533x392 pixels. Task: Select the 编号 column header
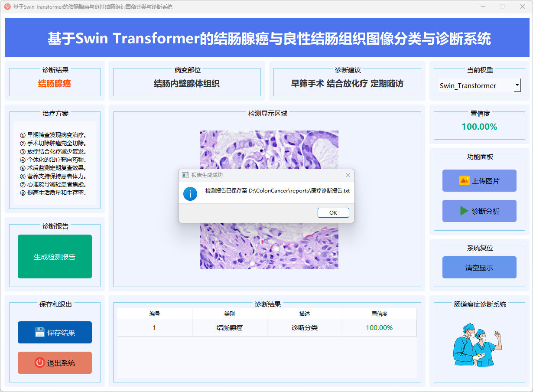tap(155, 314)
